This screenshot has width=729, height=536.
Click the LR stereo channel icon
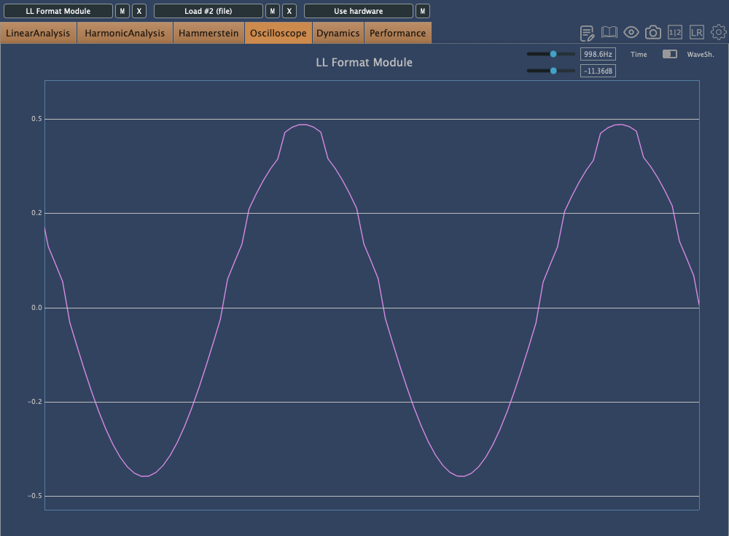(697, 33)
